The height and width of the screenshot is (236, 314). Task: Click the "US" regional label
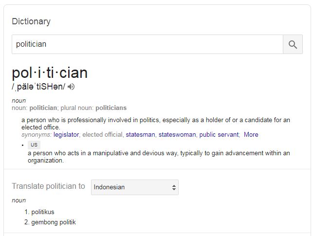pos(34,145)
